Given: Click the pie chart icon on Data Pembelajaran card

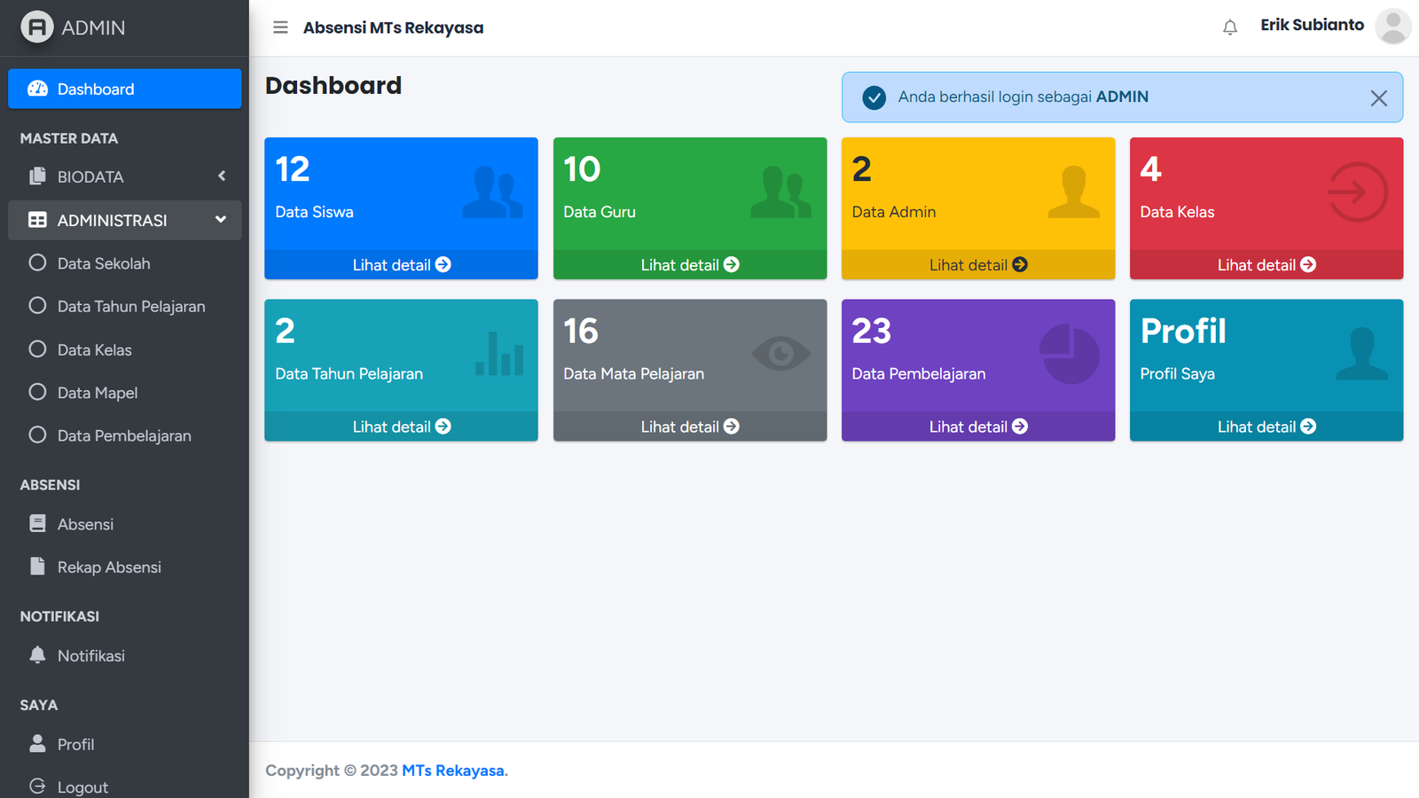Looking at the screenshot, I should [1069, 354].
